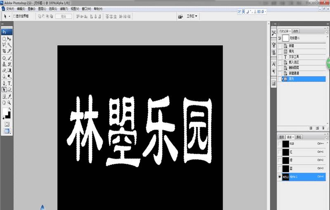Create new snapshot in History panel
Viewport: 330px width, 210px height.
point(317,128)
